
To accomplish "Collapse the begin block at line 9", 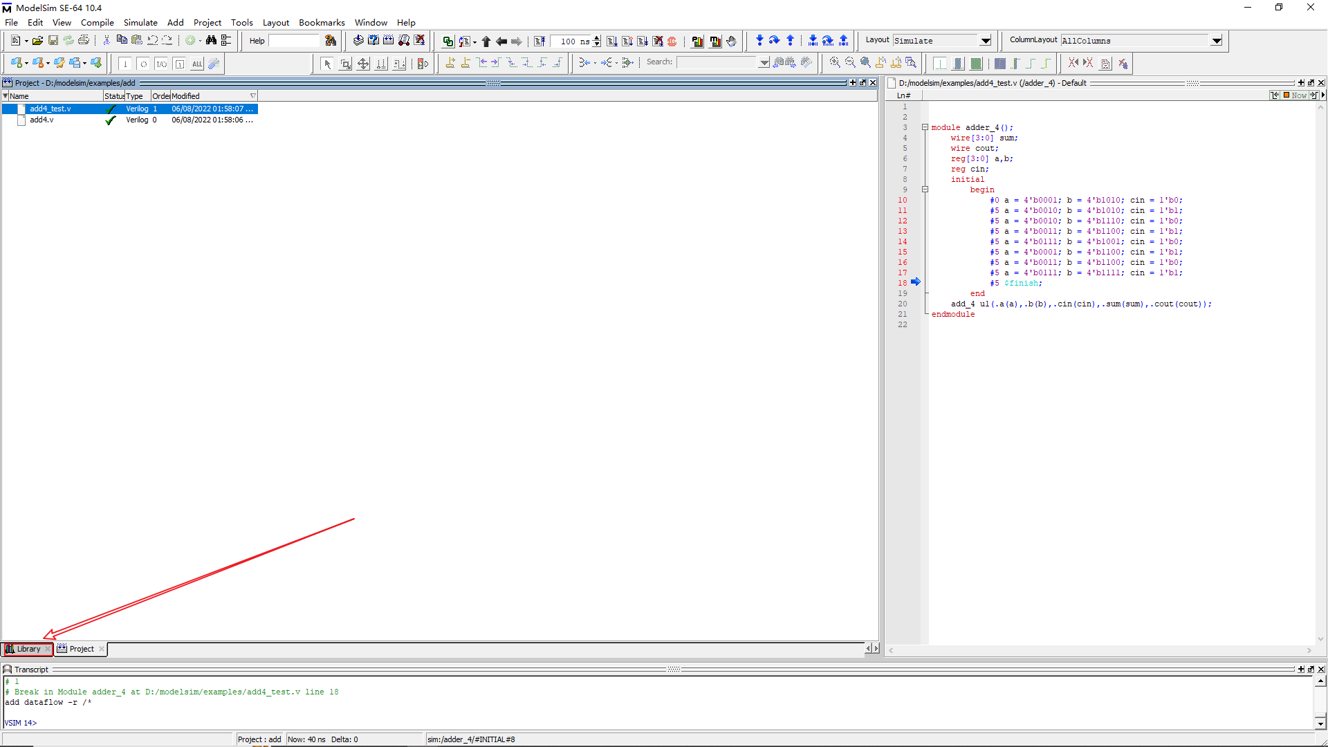I will pos(925,190).
